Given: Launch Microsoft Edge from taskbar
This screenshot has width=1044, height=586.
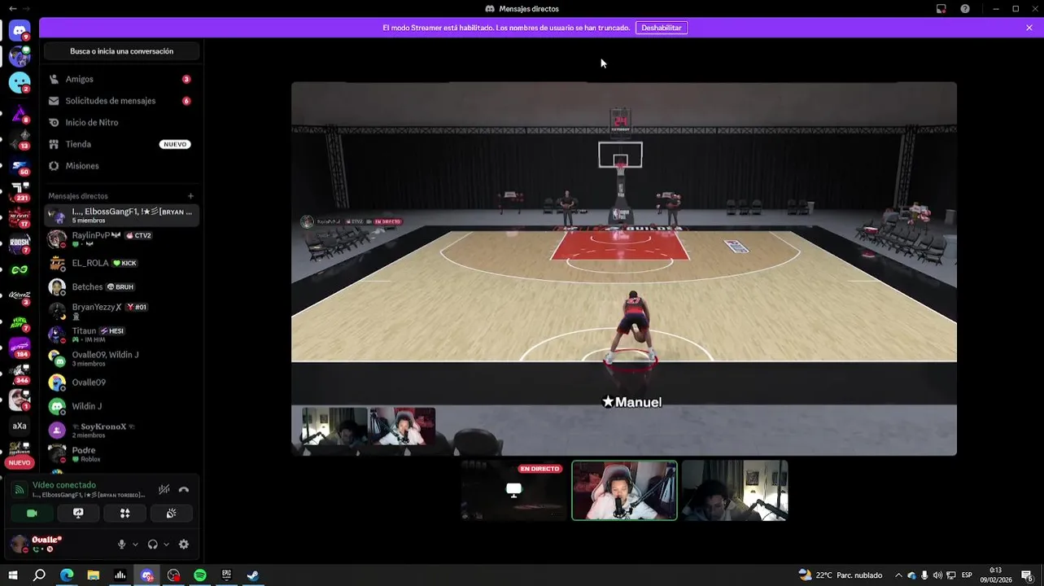Looking at the screenshot, I should tap(67, 575).
